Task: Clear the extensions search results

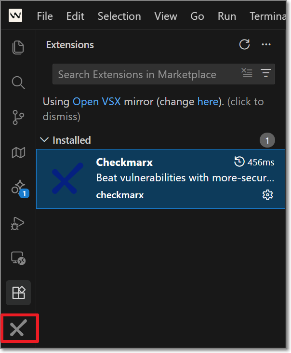Action: 247,74
